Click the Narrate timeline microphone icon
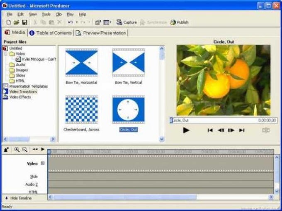The width and height of the screenshot is (282, 211). (x=7, y=150)
